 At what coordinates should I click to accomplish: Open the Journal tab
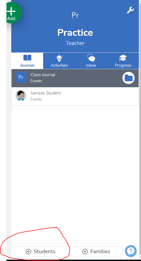point(27,61)
